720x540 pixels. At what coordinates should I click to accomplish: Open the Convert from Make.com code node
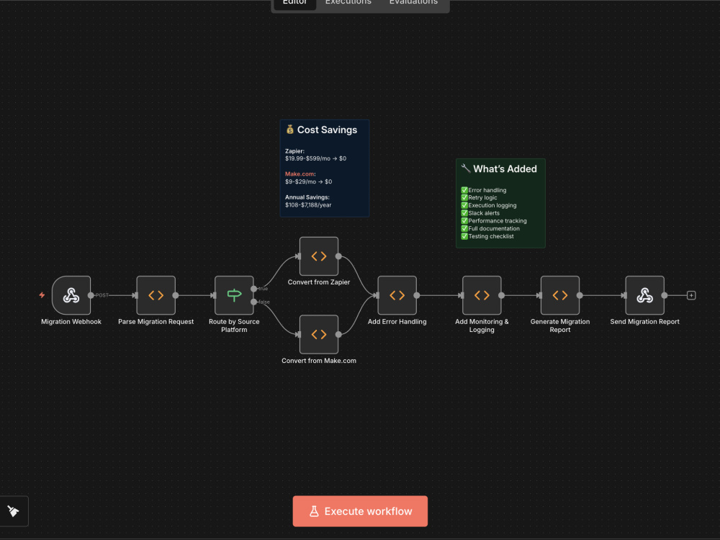point(319,334)
